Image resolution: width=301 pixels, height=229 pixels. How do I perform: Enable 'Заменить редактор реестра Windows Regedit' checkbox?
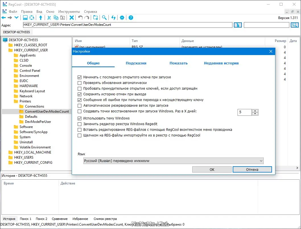[x=79, y=124]
